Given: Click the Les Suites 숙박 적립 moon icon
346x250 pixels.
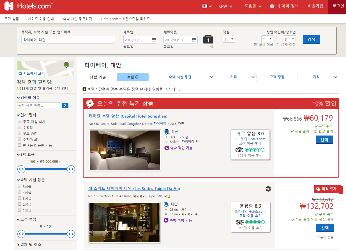Looking at the screenshot, I should tap(166, 220).
